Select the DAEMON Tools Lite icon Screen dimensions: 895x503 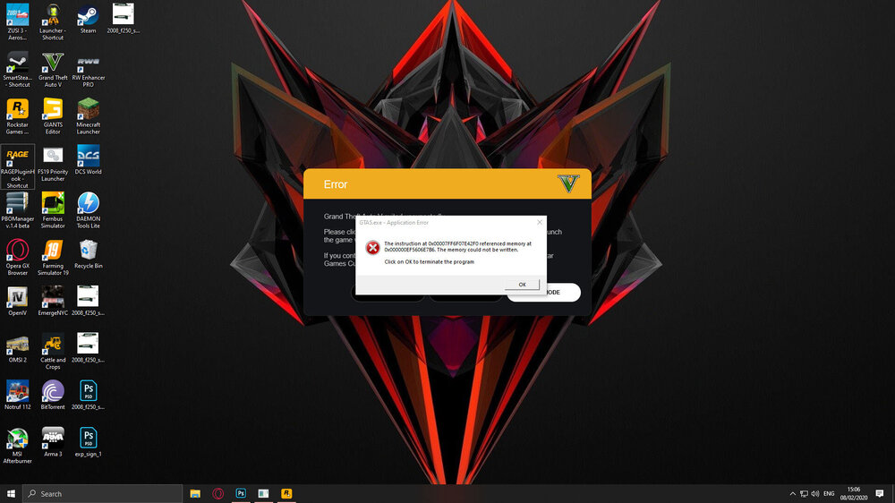point(88,210)
